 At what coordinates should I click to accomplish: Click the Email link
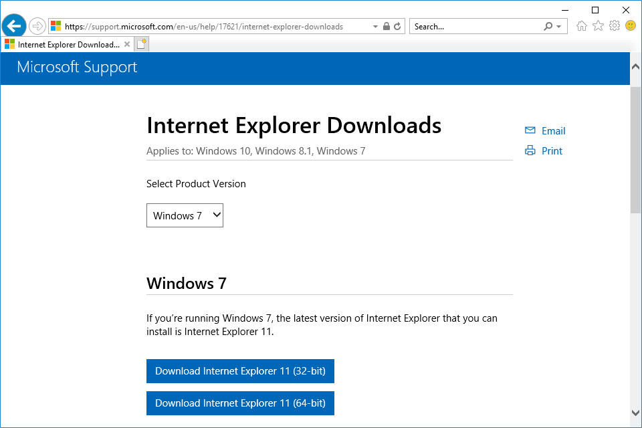(x=553, y=130)
